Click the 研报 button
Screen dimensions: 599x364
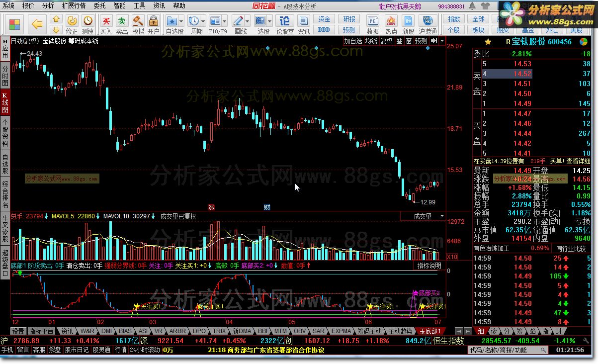click(x=349, y=19)
